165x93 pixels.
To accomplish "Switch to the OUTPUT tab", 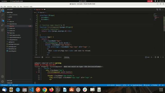I will [48, 57].
